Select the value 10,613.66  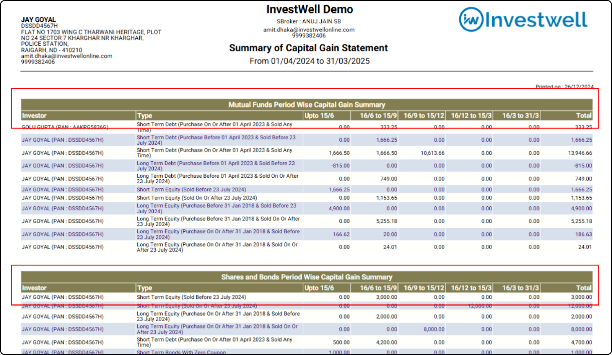(432, 153)
